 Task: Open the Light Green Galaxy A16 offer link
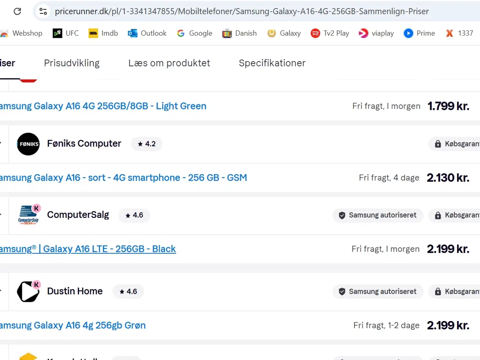[103, 106]
